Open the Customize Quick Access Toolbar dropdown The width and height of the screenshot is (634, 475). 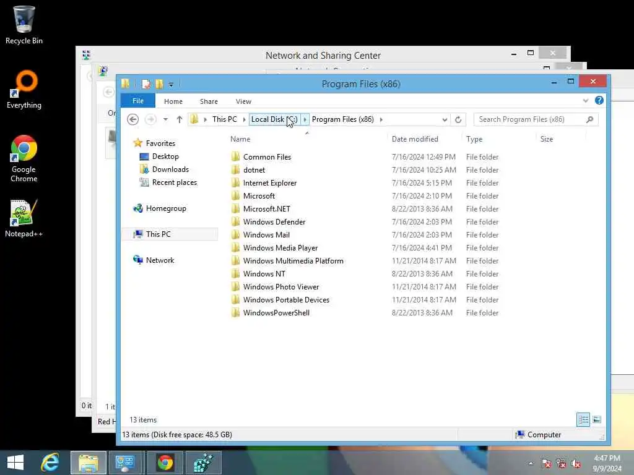[x=171, y=84]
